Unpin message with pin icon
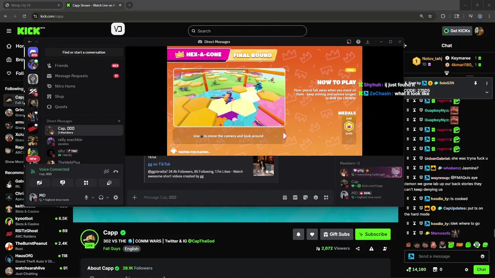The image size is (495, 278). tap(476, 83)
